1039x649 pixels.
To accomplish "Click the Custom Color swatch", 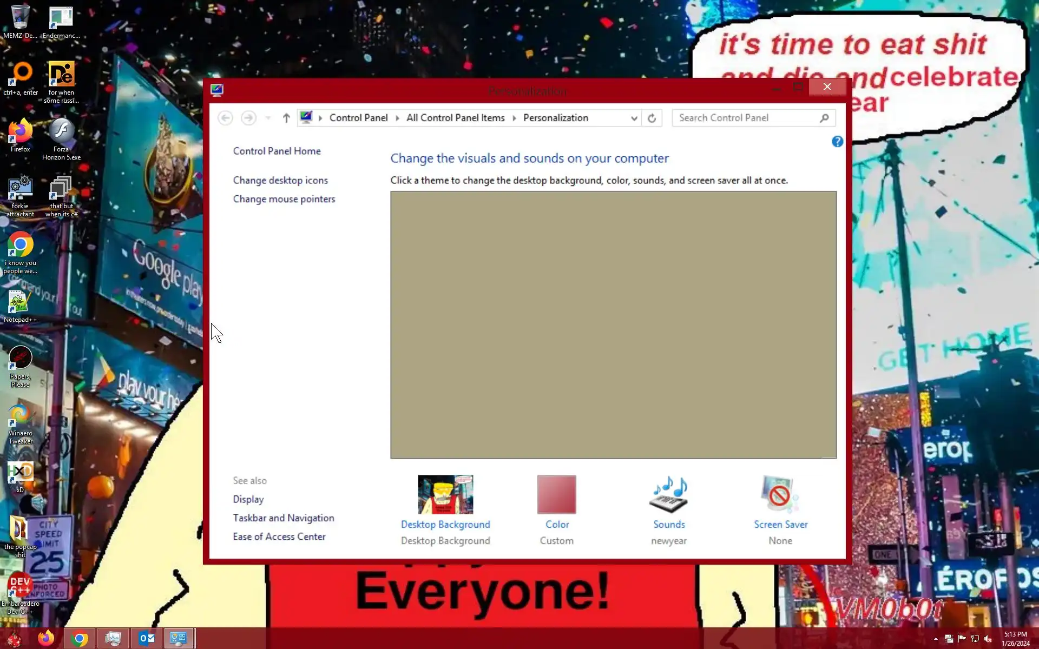I will [556, 495].
